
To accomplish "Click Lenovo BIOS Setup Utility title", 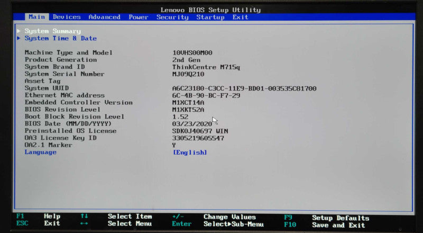I will (210, 10).
